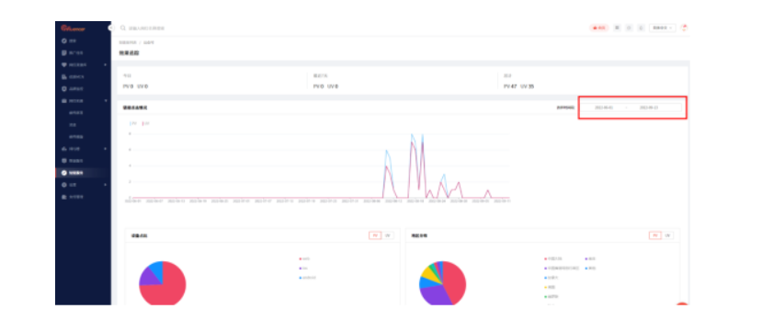The height and width of the screenshot is (332, 762).
Task: Click the total 'PV 47' statistic
Action: coord(510,86)
